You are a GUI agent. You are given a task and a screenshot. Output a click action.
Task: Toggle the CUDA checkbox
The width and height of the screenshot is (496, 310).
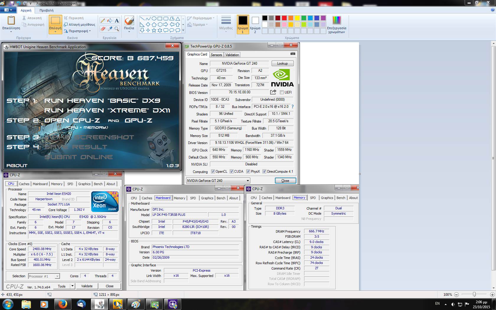point(231,172)
